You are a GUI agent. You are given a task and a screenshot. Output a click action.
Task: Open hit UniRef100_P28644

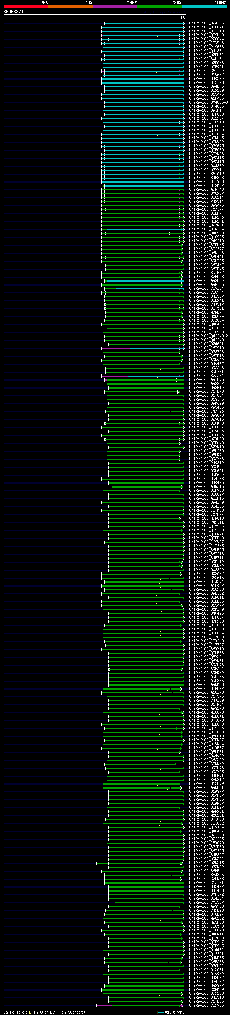point(206,39)
